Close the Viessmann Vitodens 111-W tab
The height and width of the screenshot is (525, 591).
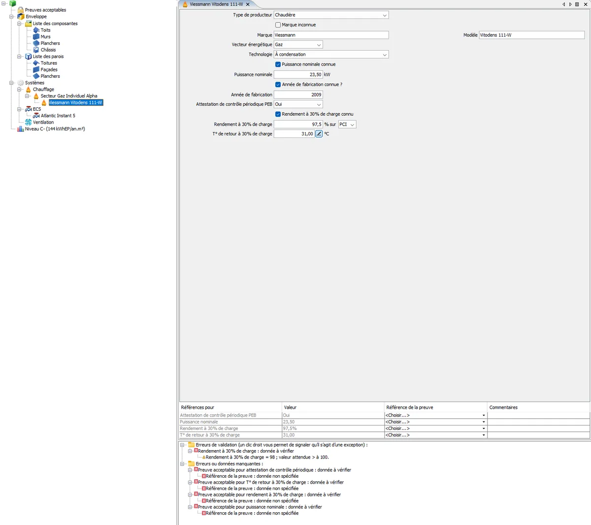248,4
